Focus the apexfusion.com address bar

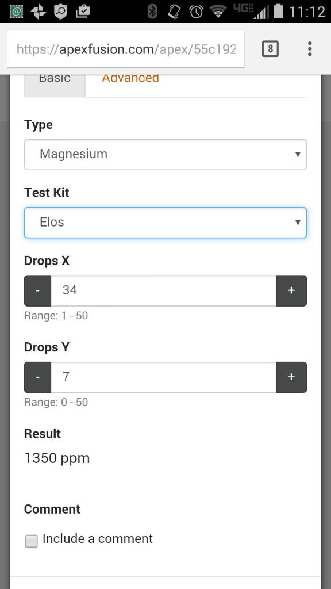click(126, 49)
